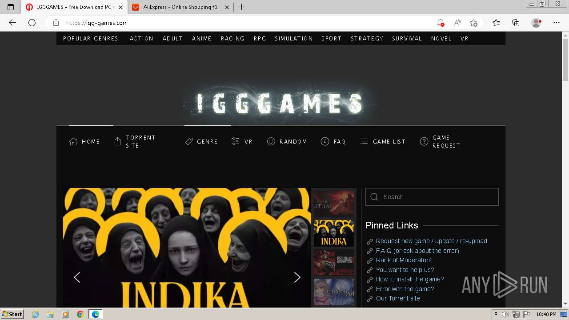Open the SIMULATION genre

[x=294, y=39]
